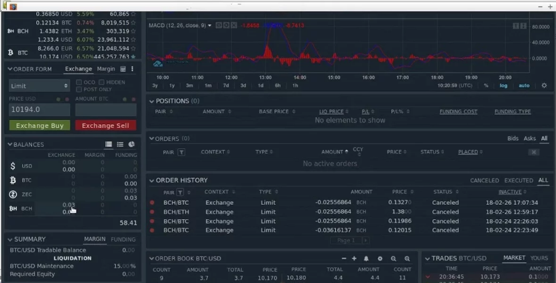Viewport: 556px width, 283px height.
Task: Select BCH/ETH row in order history
Action: tap(349, 212)
